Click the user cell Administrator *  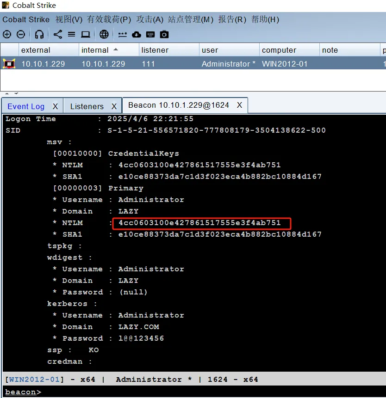coord(229,64)
